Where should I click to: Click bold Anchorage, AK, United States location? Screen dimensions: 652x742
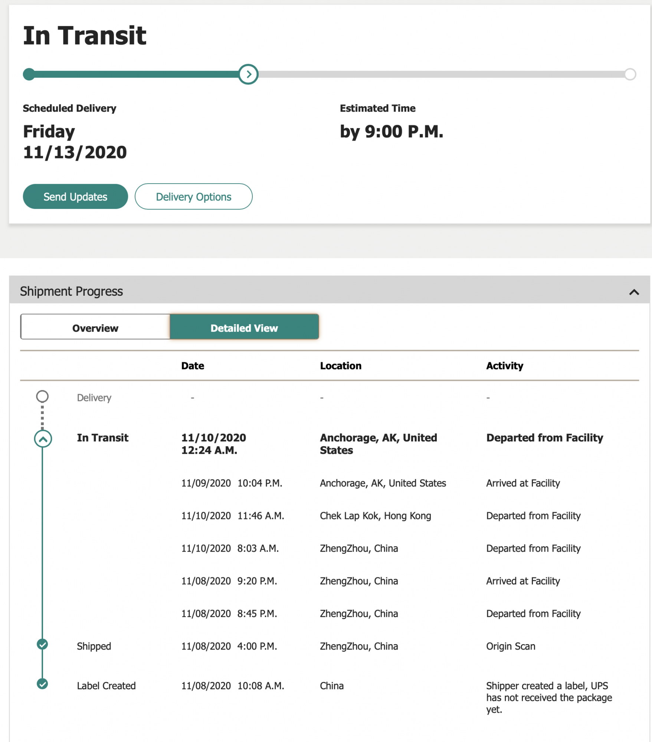tap(379, 444)
